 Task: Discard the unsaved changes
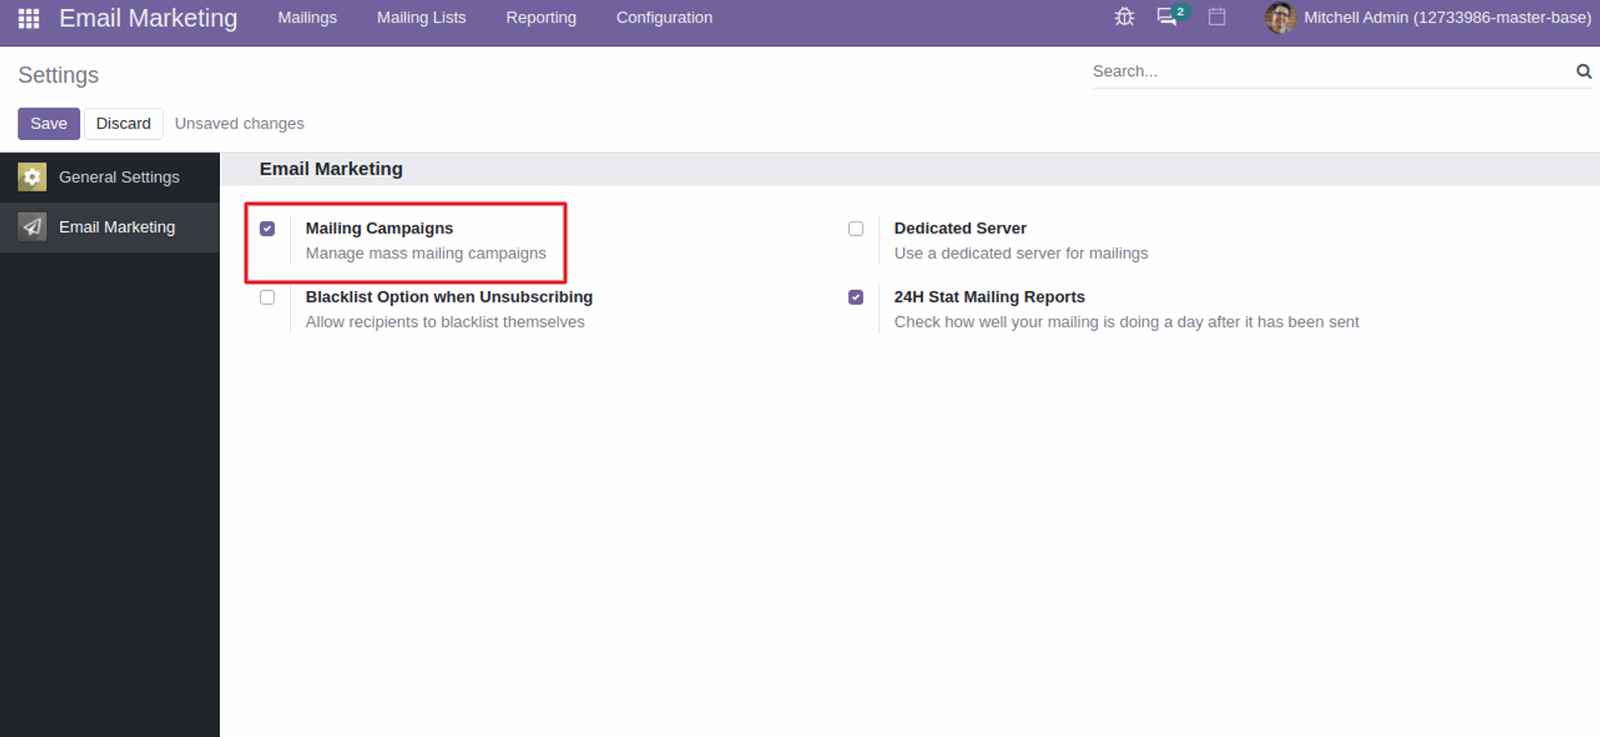pos(123,123)
